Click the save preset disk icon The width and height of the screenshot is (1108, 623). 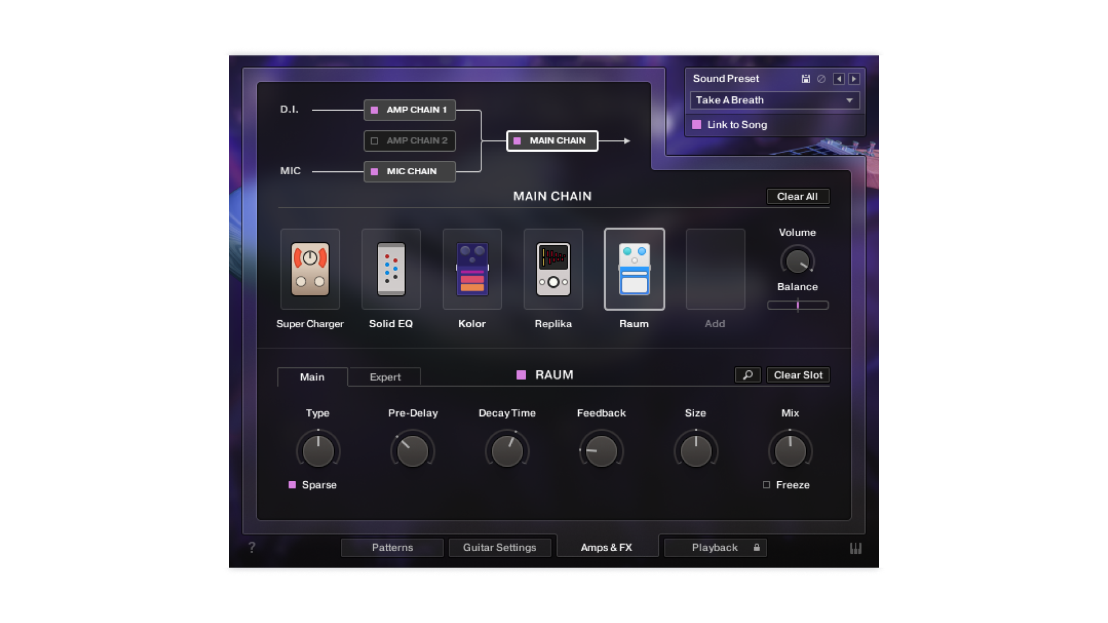(806, 79)
